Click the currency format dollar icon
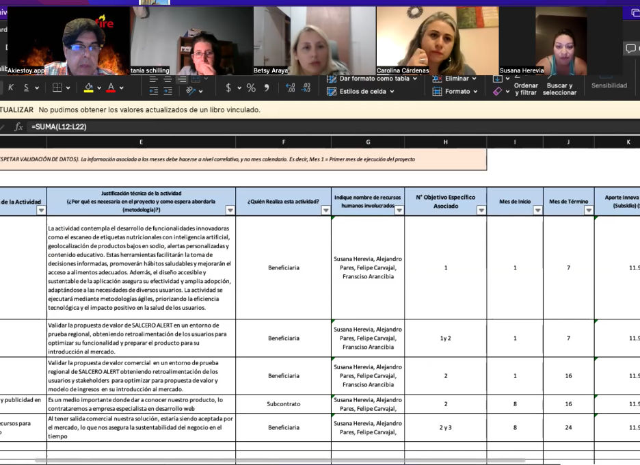The width and height of the screenshot is (640, 465). pos(228,88)
